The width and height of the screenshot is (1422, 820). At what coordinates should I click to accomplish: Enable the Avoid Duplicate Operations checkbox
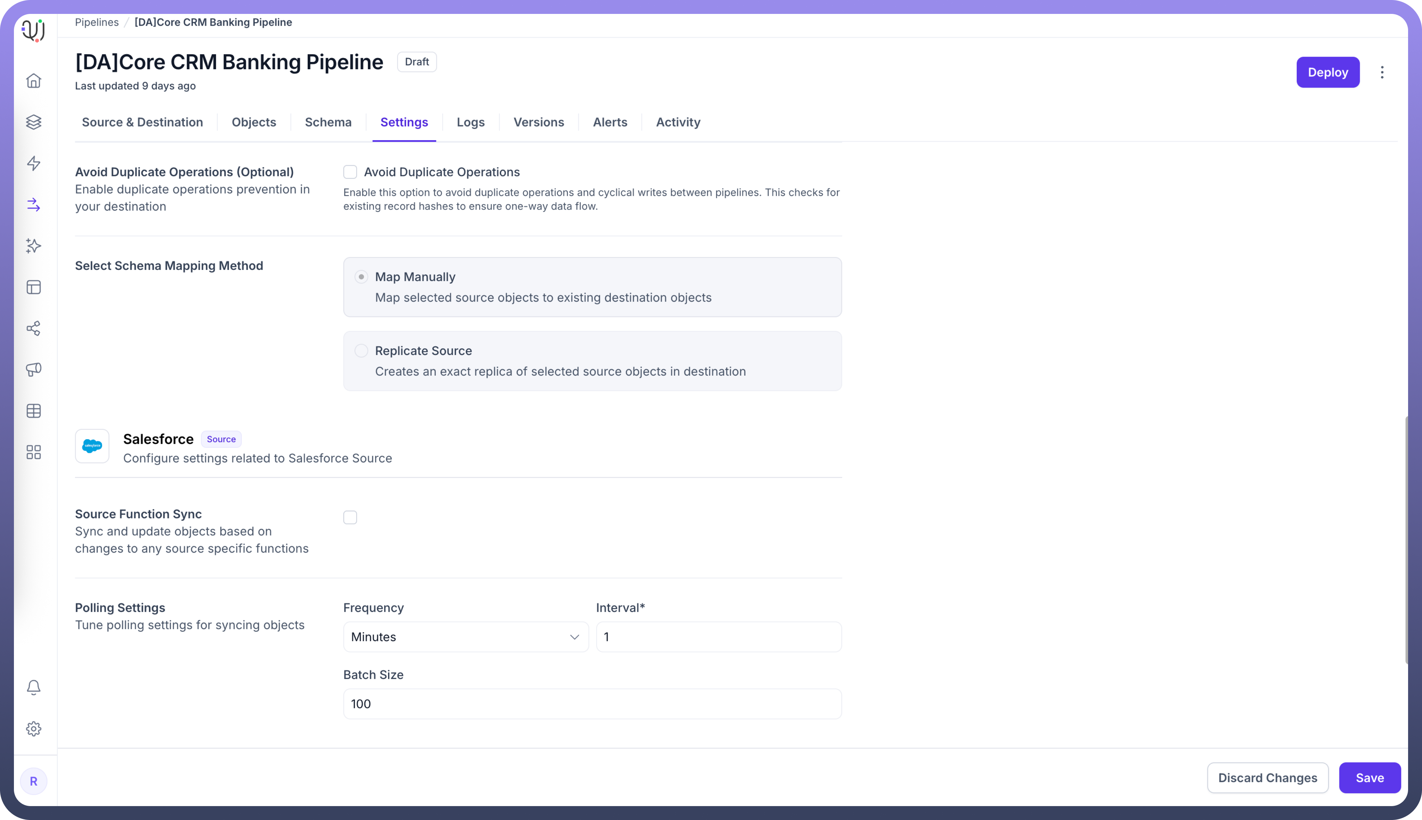click(350, 172)
